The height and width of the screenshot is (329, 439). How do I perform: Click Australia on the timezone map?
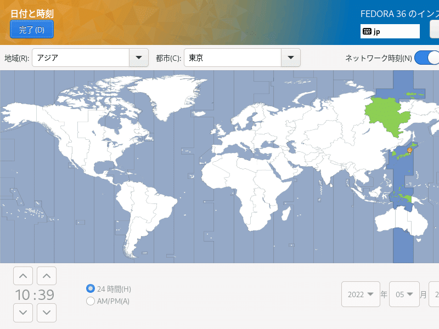point(401,221)
